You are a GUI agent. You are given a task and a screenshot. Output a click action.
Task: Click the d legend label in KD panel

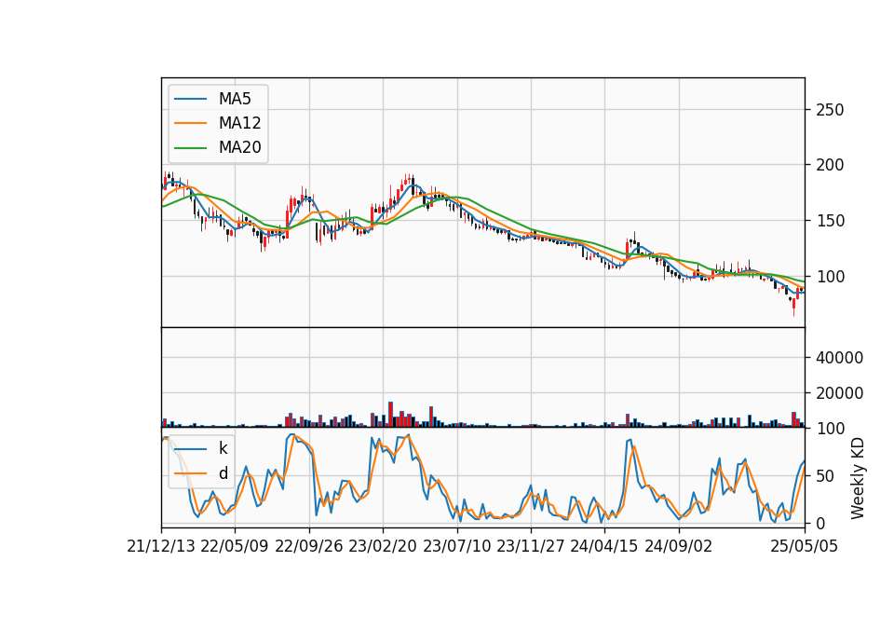coord(223,473)
